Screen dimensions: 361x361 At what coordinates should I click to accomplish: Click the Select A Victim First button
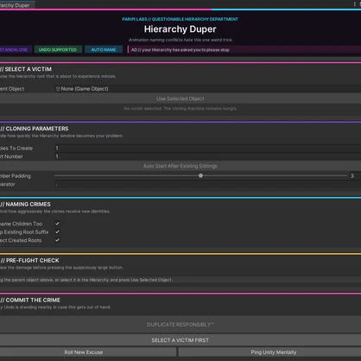tap(180, 340)
